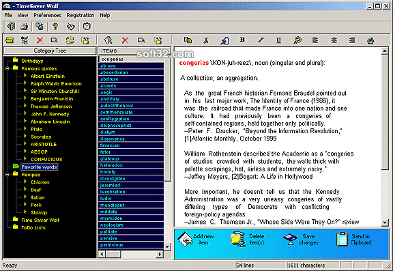The image size is (393, 271).
Task: Click the add subcategory tree icon
Action: [x=25, y=40]
